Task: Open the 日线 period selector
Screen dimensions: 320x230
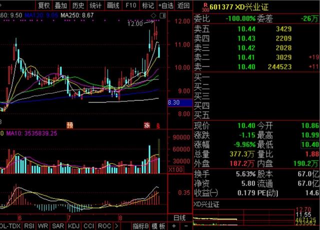Action: click(179, 218)
